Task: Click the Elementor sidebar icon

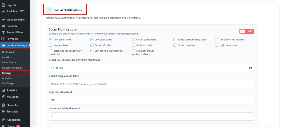Action: pyautogui.click(x=4, y=105)
